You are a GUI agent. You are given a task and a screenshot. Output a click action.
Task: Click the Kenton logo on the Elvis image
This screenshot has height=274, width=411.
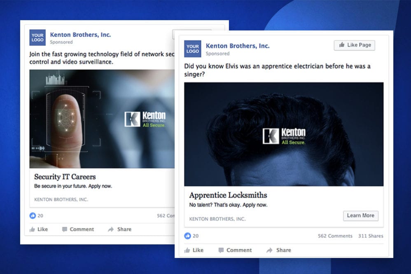[x=284, y=136]
